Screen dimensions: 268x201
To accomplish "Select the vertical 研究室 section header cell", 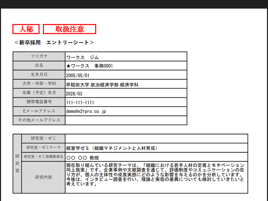I will click(17, 164).
